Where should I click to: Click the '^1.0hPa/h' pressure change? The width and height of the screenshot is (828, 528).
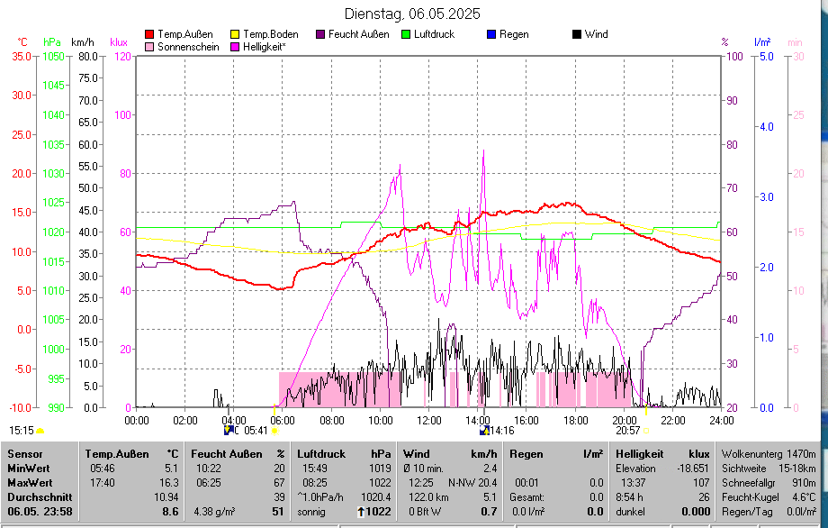[320, 497]
